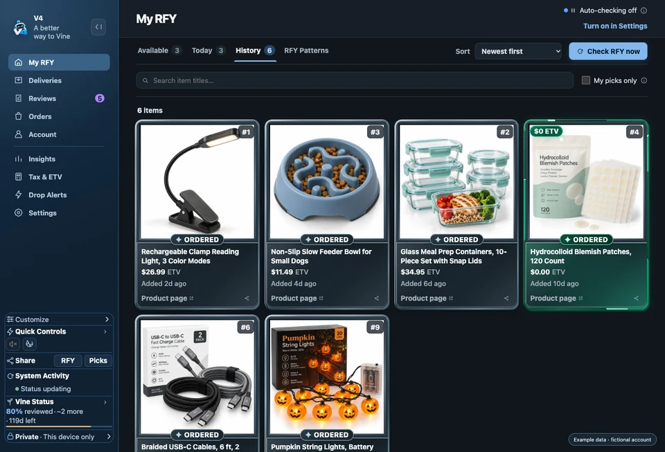Click the mute sound icon in Quick Controls
This screenshot has width=665, height=452.
coord(13,344)
